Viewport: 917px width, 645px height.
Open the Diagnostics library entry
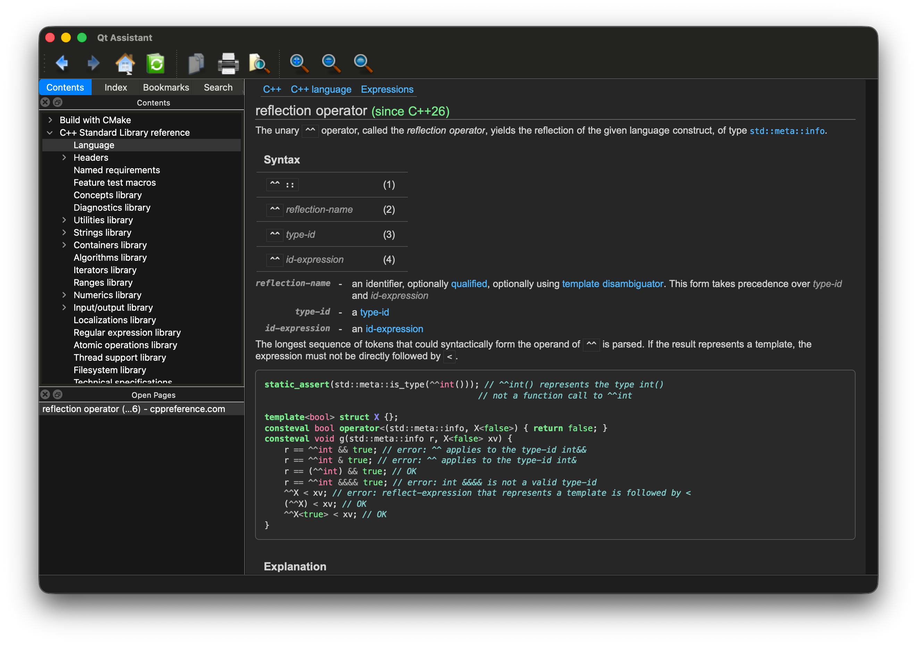tap(112, 208)
